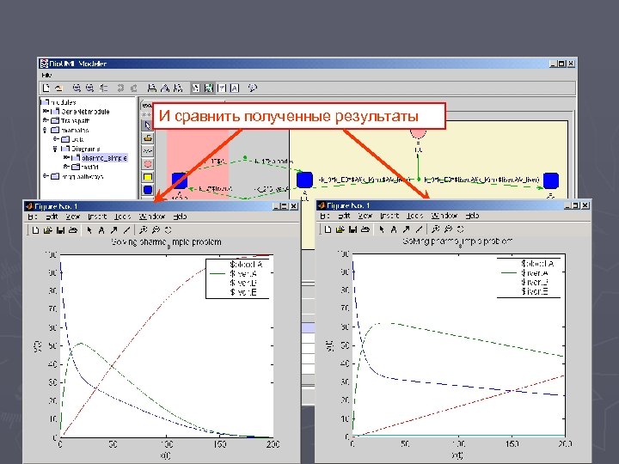
Task: Select the modules root in the tree
Action: 63,102
